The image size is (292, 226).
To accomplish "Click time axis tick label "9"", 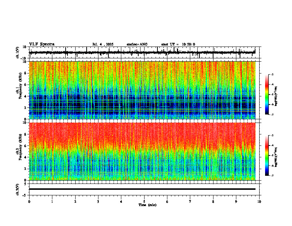I will coord(236,202).
